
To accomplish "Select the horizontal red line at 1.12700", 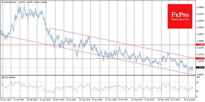I will pyautogui.click(x=98, y=59).
